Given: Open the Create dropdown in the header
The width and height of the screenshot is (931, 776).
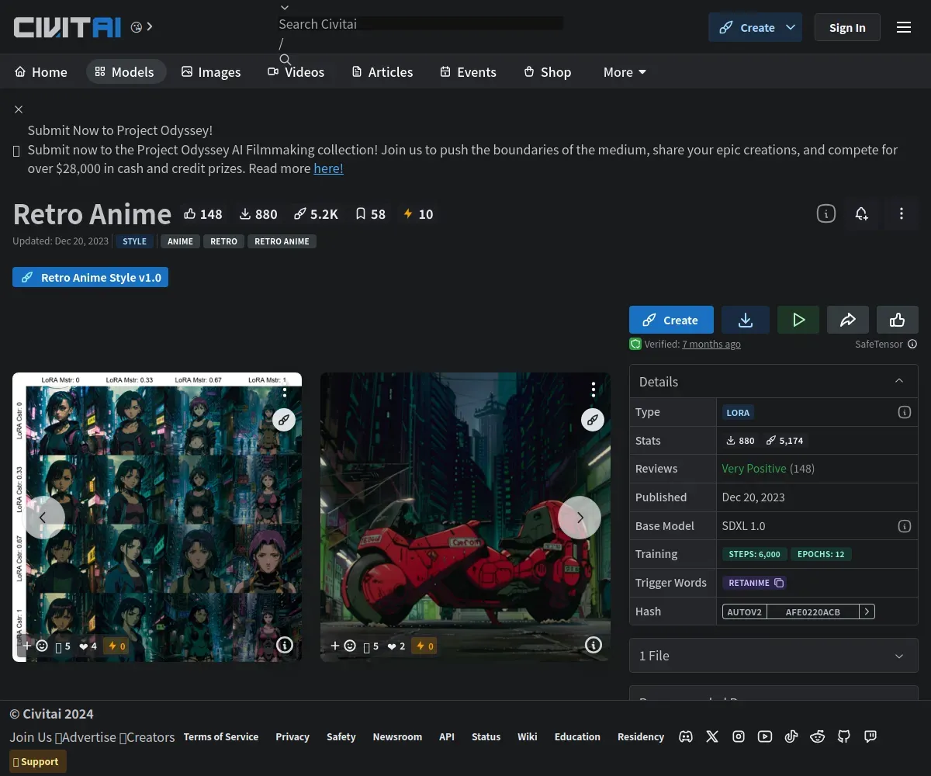Looking at the screenshot, I should tap(791, 27).
